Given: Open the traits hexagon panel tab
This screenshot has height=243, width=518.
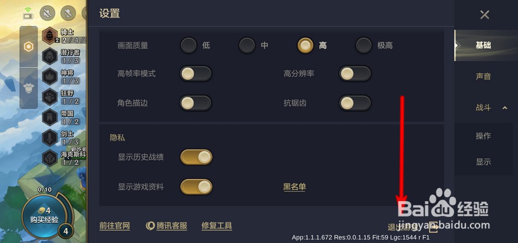Looking at the screenshot, I should (x=28, y=47).
